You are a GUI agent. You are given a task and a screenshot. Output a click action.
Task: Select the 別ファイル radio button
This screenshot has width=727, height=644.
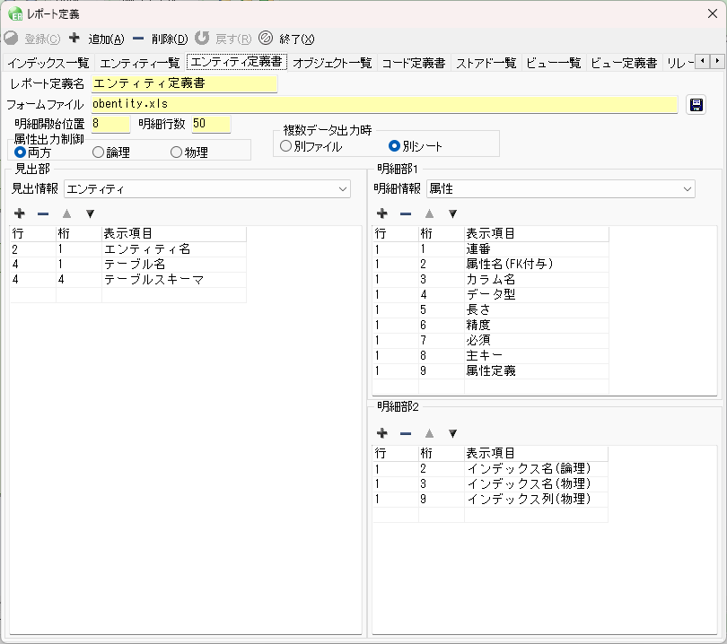pyautogui.click(x=285, y=146)
